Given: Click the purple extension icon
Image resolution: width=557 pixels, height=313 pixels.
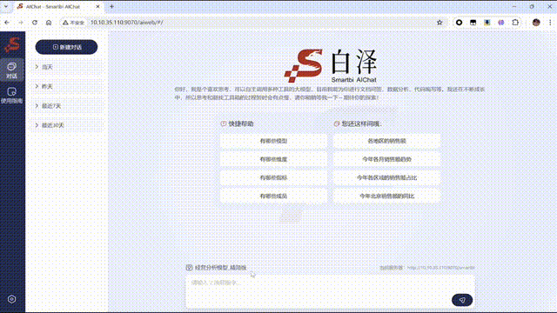Looking at the screenshot, I should pyautogui.click(x=501, y=23).
